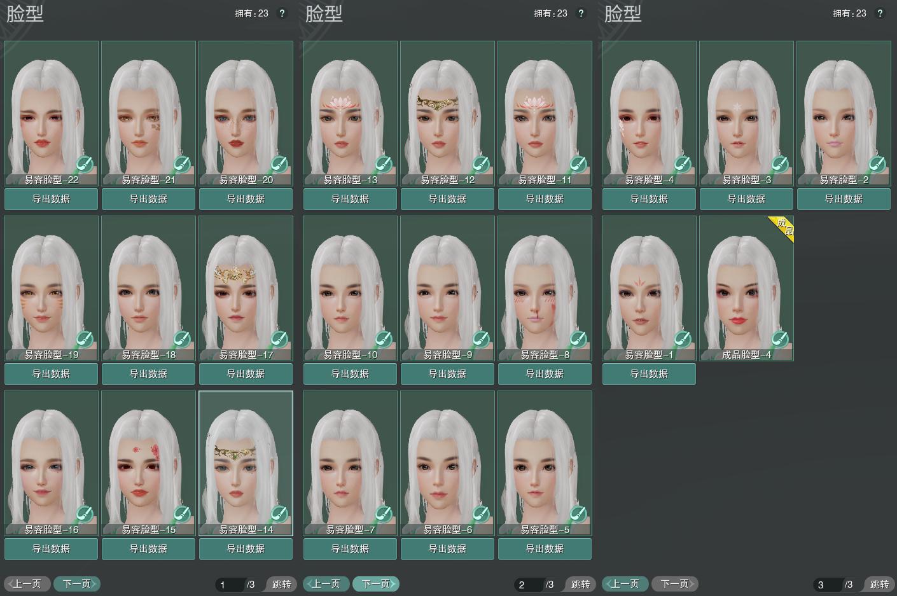This screenshot has width=897, height=596.
Task: Select the 易容脸型-20 face thumbnail
Action: (x=246, y=113)
